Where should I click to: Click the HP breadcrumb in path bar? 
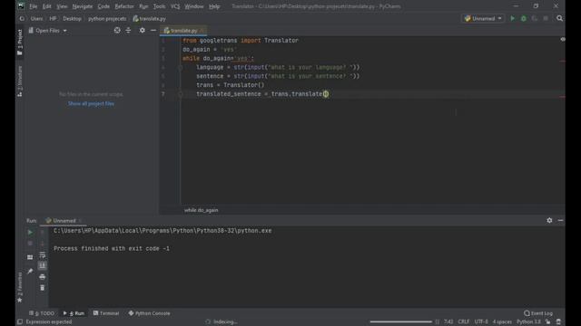tap(53, 18)
